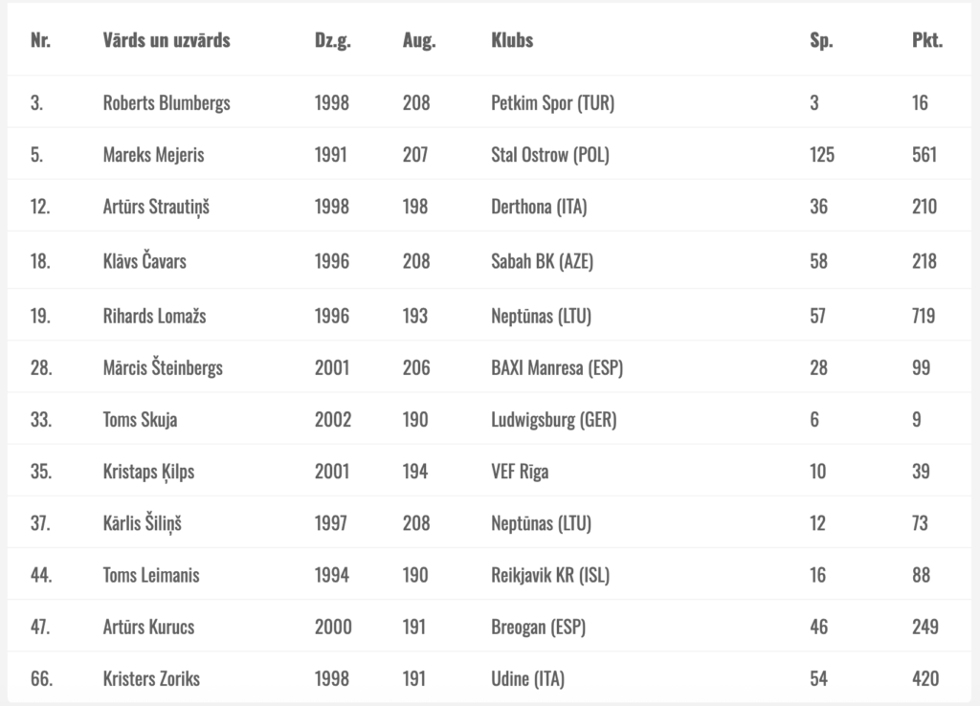
Task: Click the club BAXI Manresa (ESP)
Action: tap(556, 367)
